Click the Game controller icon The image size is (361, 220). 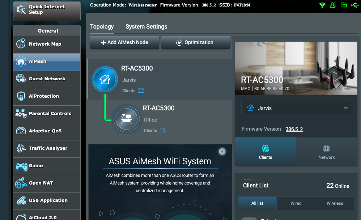[22, 166]
